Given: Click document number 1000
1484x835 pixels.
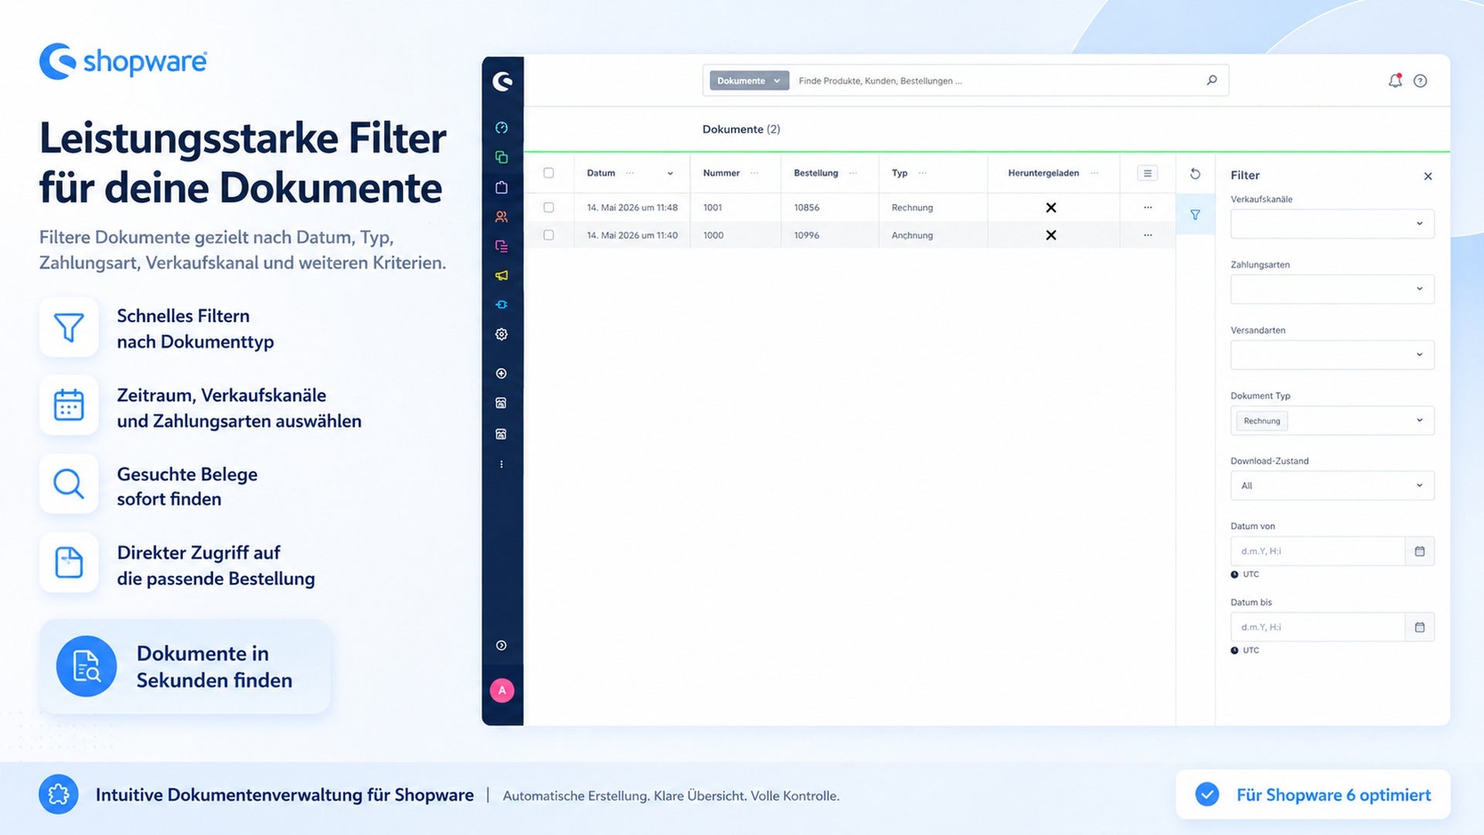Looking at the screenshot, I should (713, 235).
